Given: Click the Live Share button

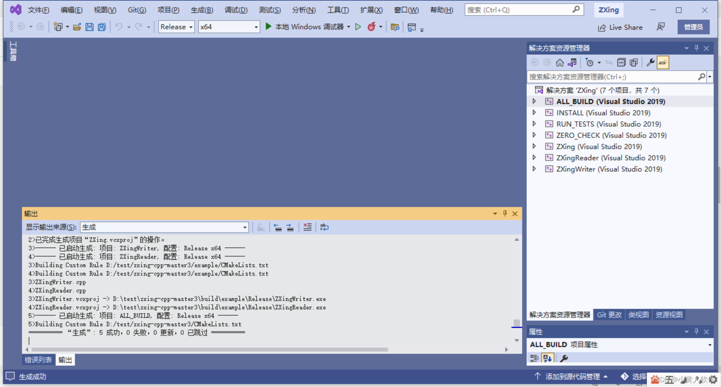Looking at the screenshot, I should tap(620, 27).
